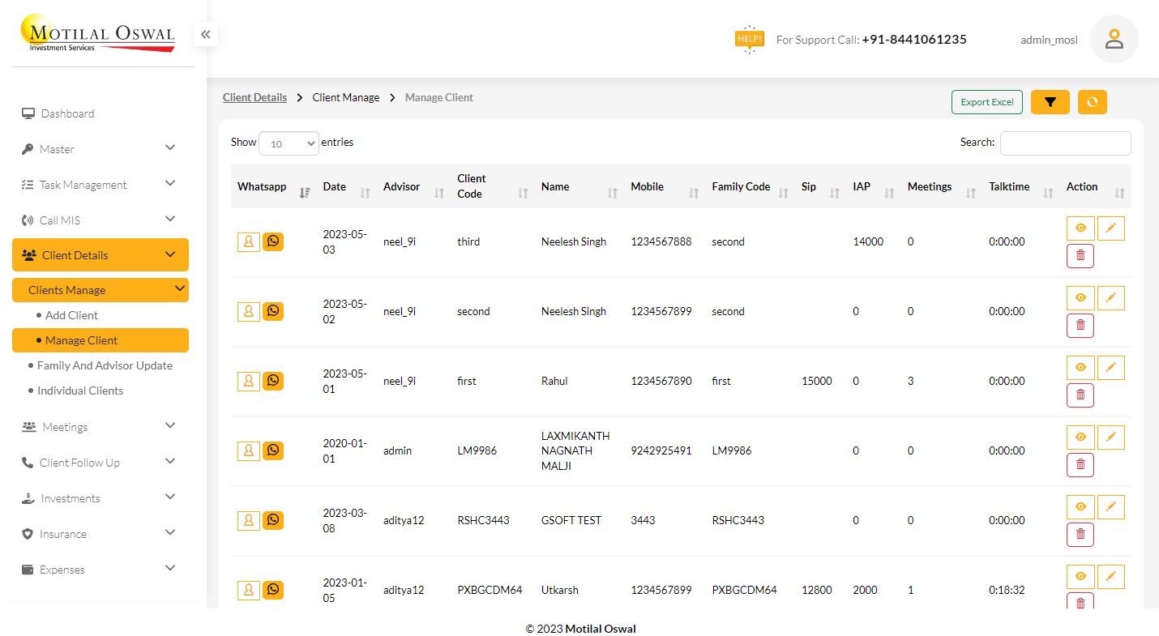1159x636 pixels.
Task: Open Individual Clients page
Action: pos(80,391)
